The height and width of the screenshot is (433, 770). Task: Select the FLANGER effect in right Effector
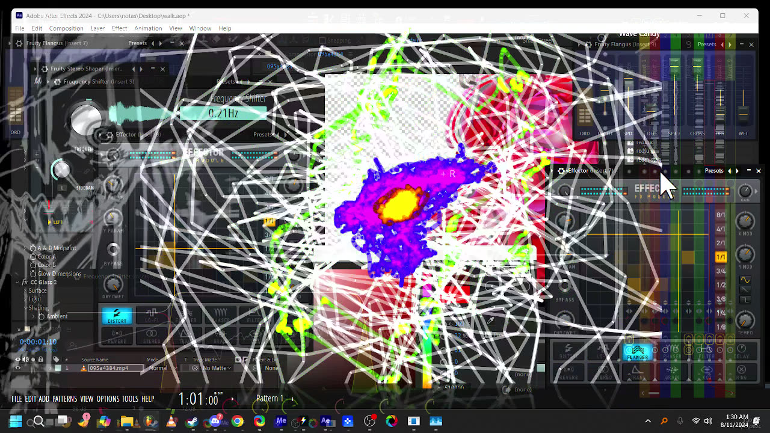tap(638, 352)
